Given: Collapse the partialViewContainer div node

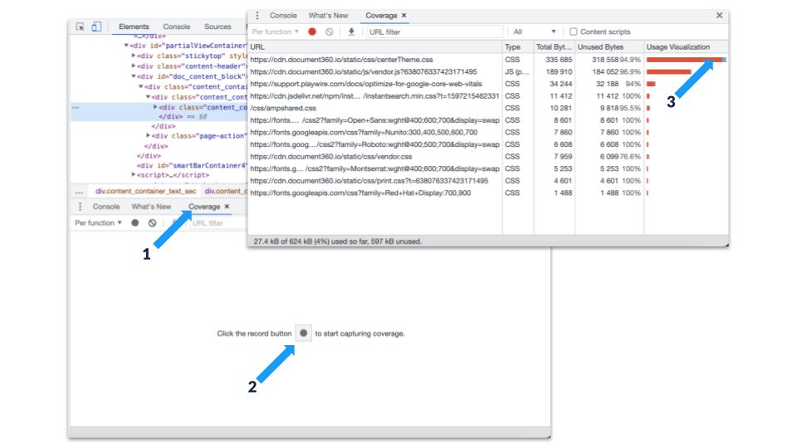Looking at the screenshot, I should [x=126, y=46].
